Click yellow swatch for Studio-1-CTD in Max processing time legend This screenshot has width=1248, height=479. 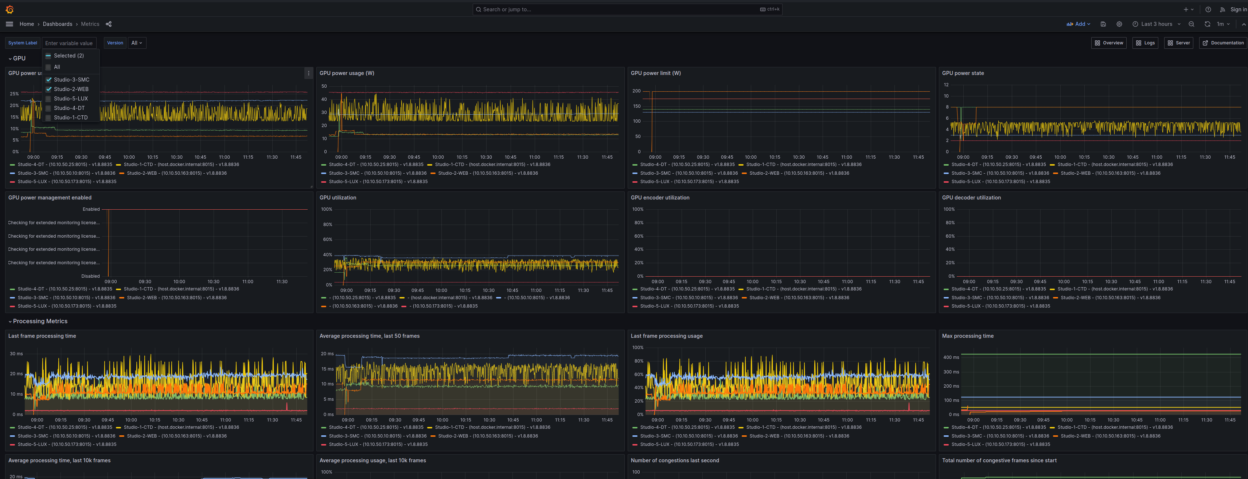1052,428
